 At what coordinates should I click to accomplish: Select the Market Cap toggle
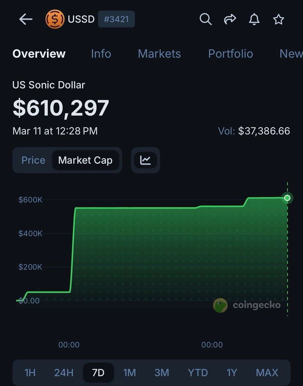click(x=85, y=160)
